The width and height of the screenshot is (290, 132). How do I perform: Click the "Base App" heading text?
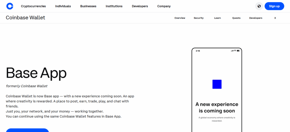36,73
